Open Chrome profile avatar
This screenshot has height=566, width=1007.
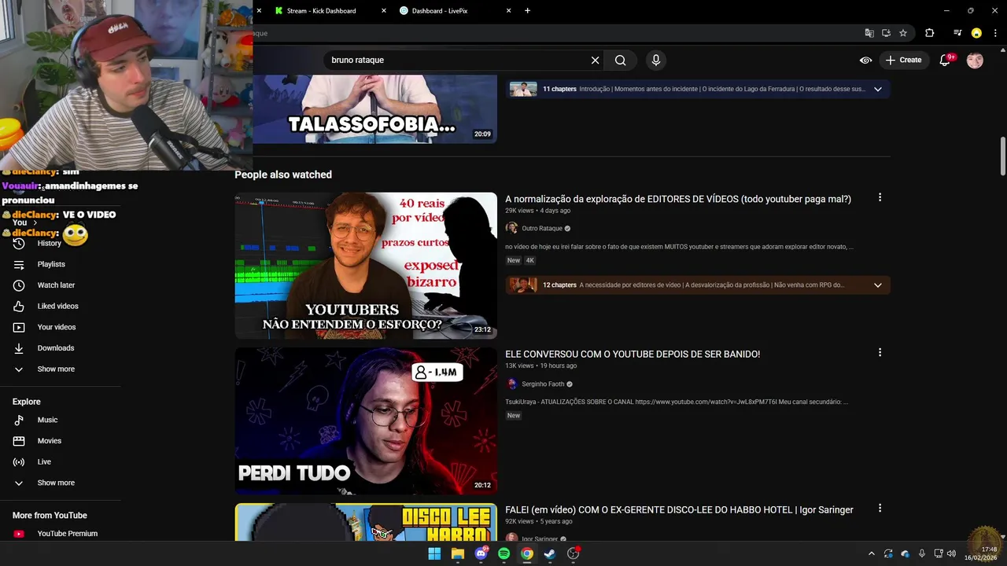click(976, 33)
